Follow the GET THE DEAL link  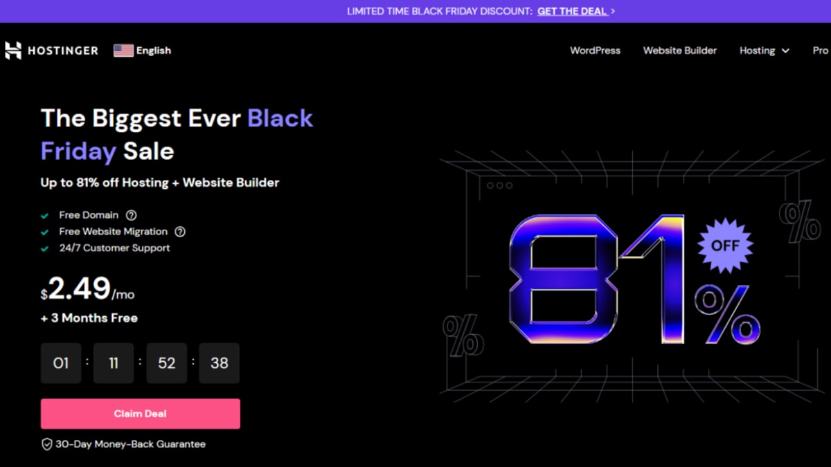tap(572, 11)
